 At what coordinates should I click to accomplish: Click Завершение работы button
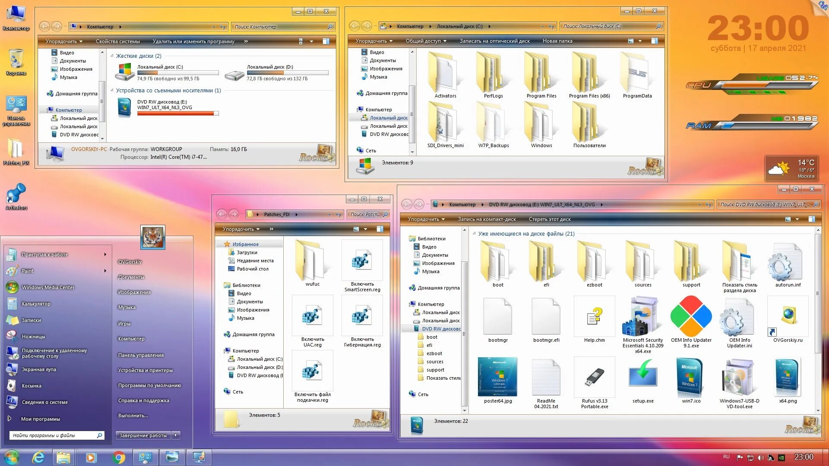coord(143,435)
